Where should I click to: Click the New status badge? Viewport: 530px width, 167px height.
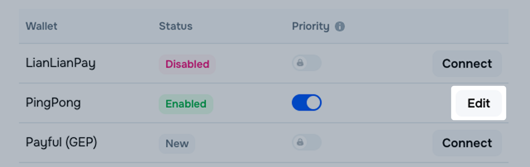177,144
